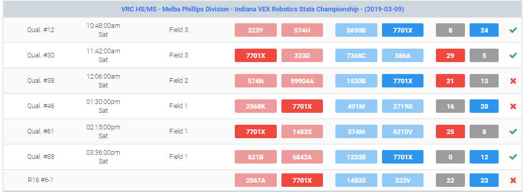Viewport: 523px width, 192px height.
Task: Select team 6210V in Qual. #61
Action: tap(403, 131)
